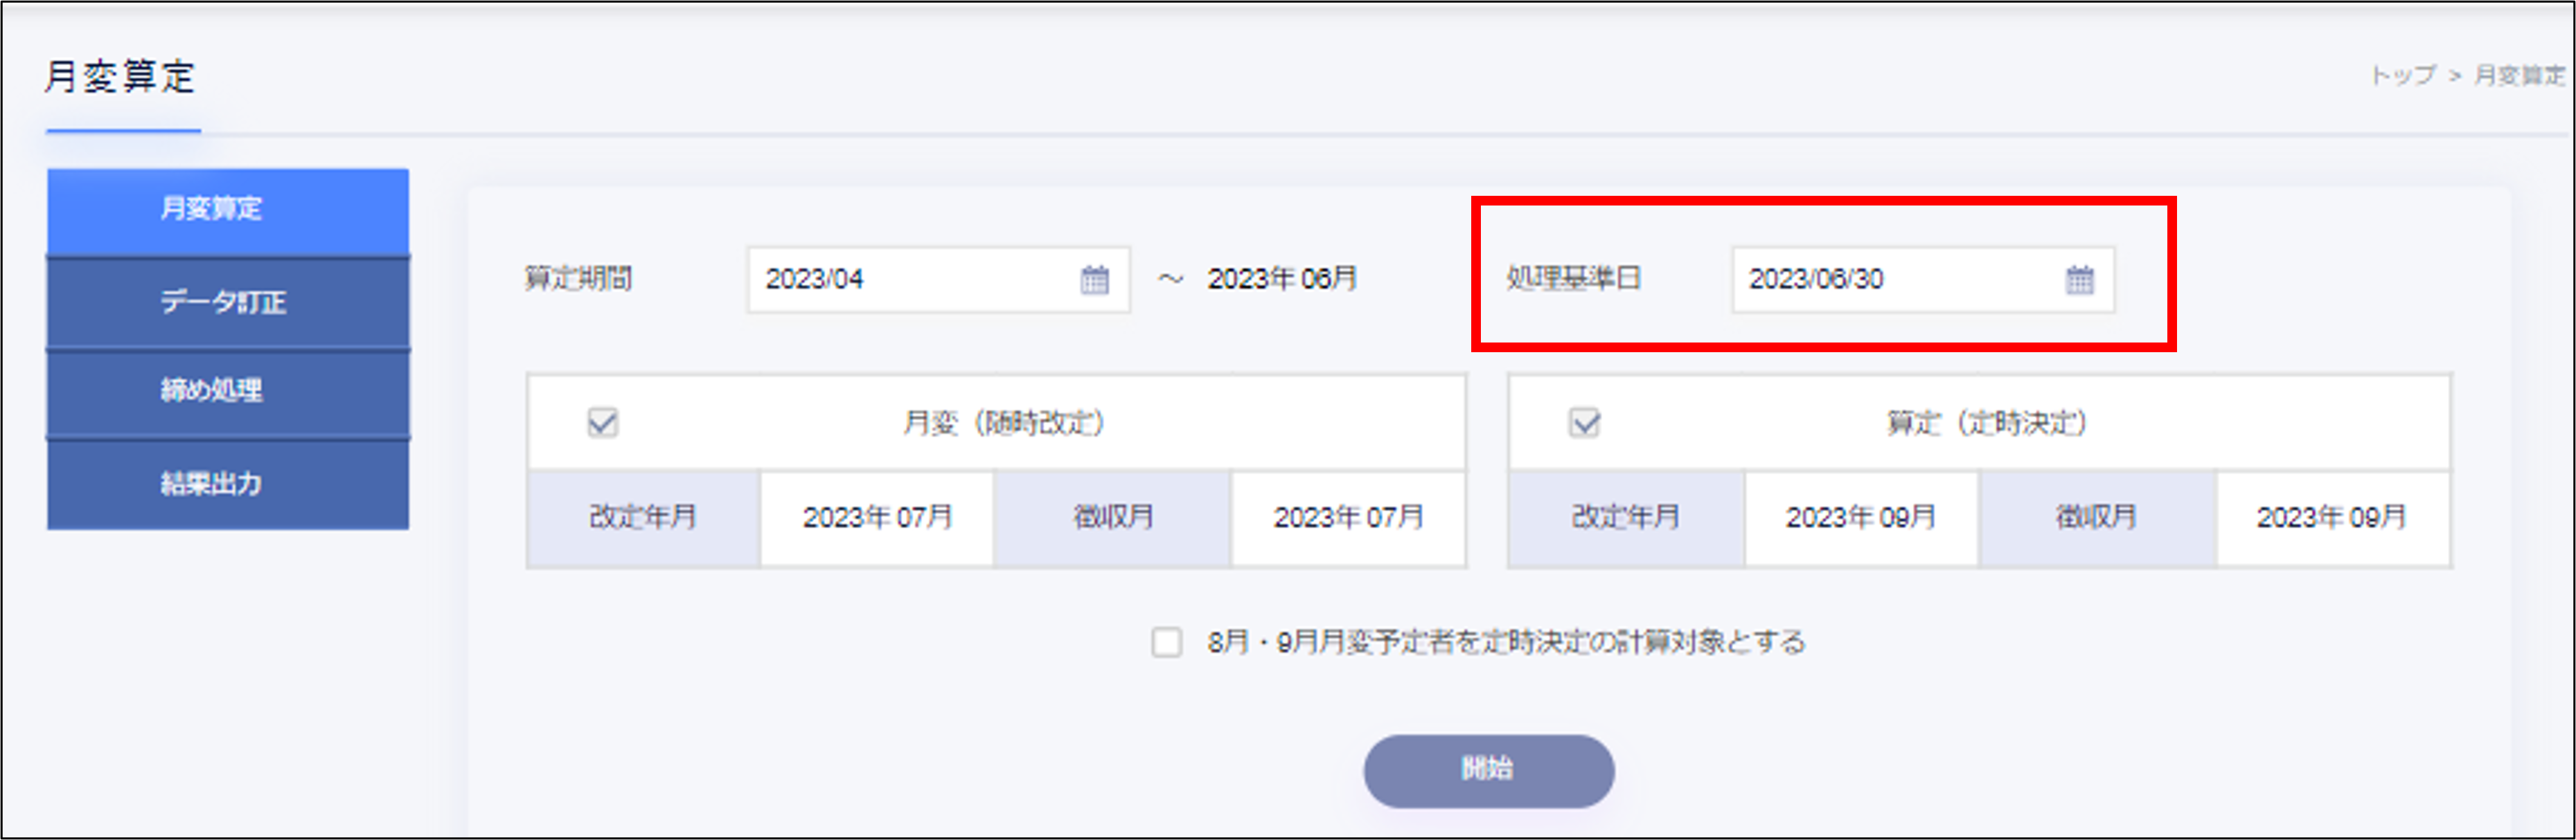Toggle the 月変(随時改定) checkbox
Viewport: 2576px width, 840px height.
pyautogui.click(x=602, y=423)
